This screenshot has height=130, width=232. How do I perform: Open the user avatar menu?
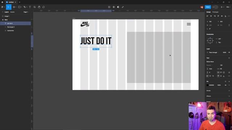(x=202, y=7)
